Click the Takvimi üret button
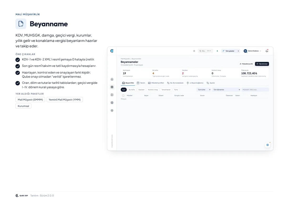This screenshot has width=289, height=204. tap(262, 64)
